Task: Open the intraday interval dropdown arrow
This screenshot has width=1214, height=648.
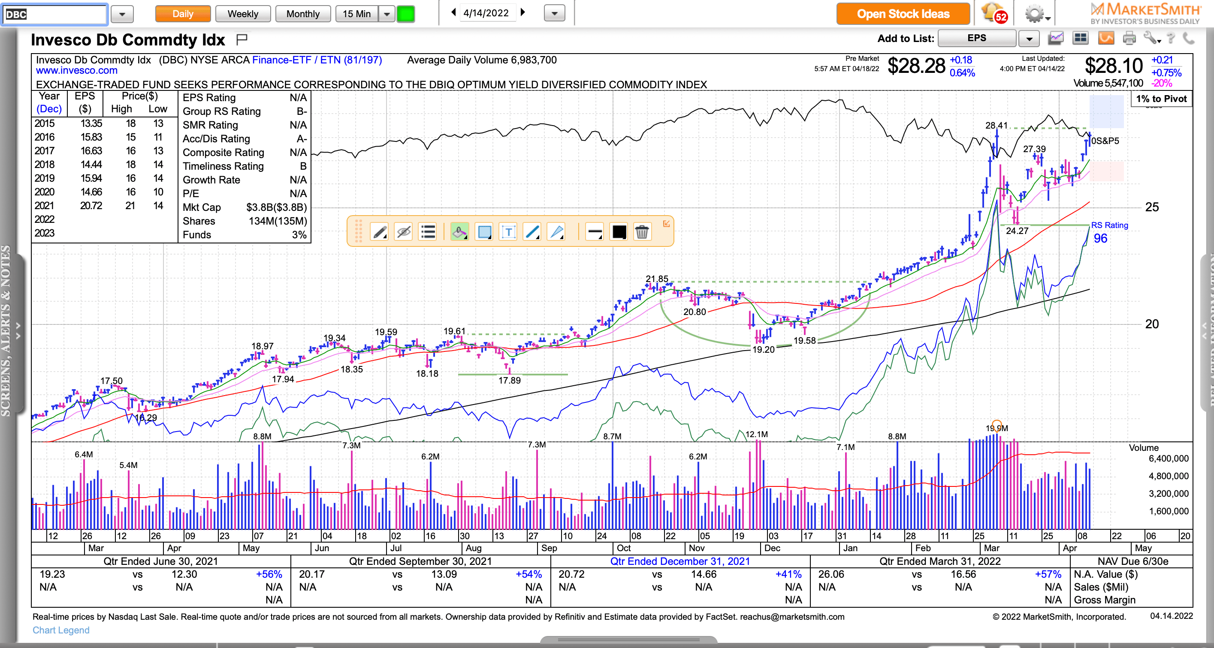Action: click(387, 14)
